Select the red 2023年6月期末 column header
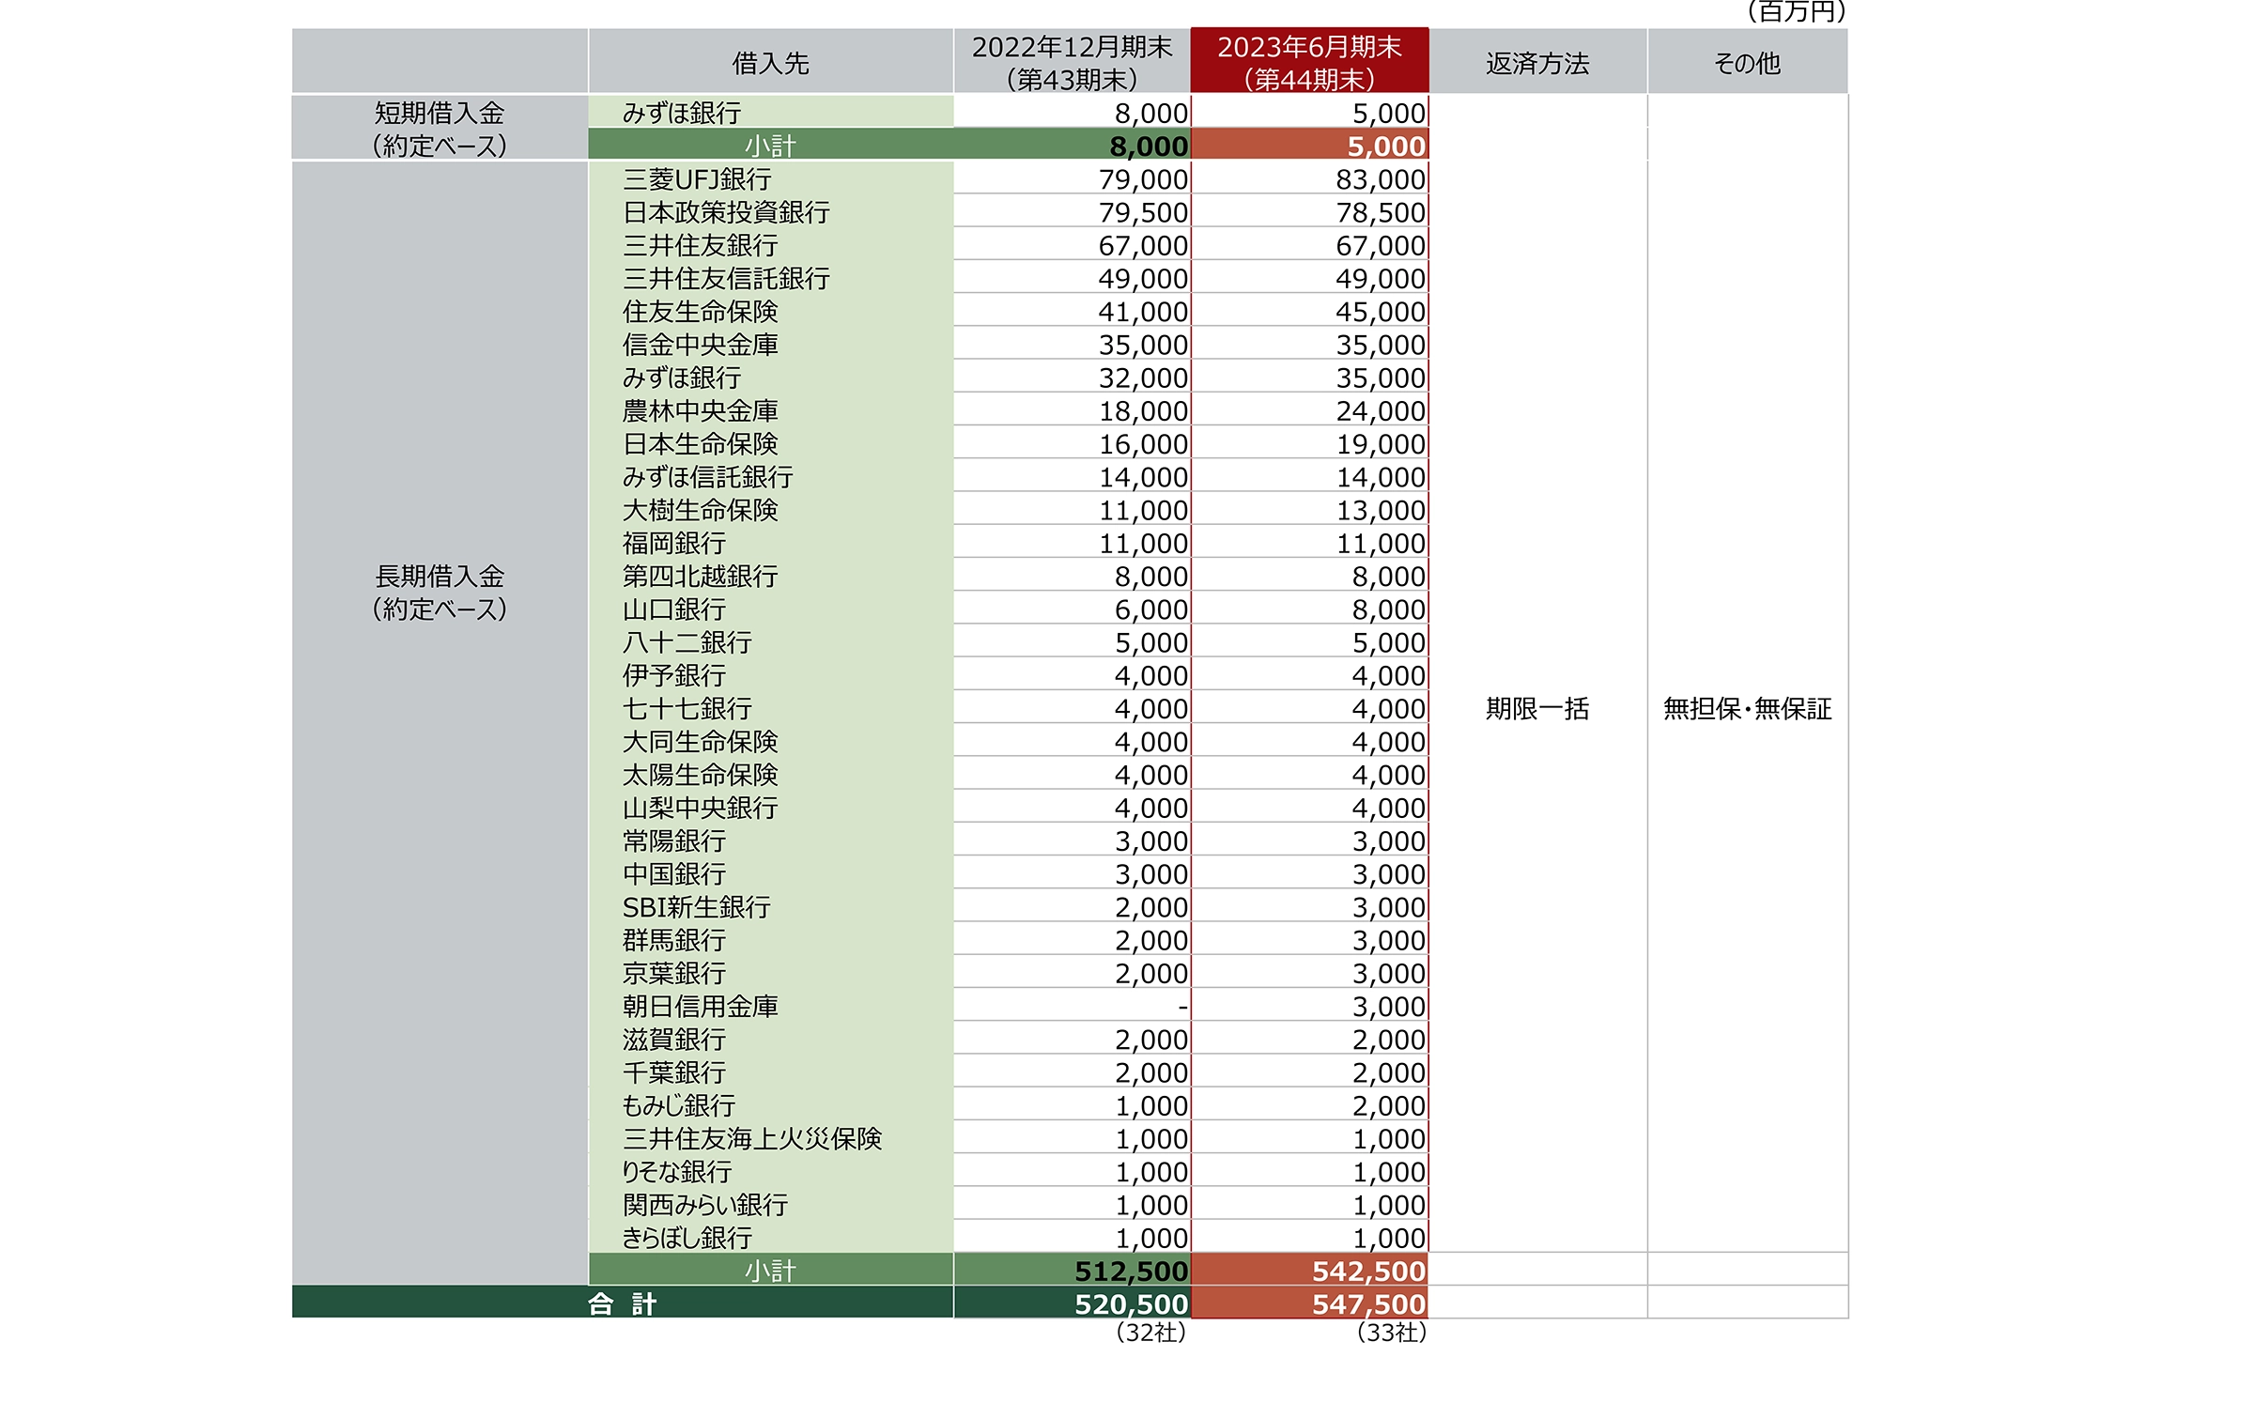This screenshot has width=2254, height=1403. coord(1309,62)
